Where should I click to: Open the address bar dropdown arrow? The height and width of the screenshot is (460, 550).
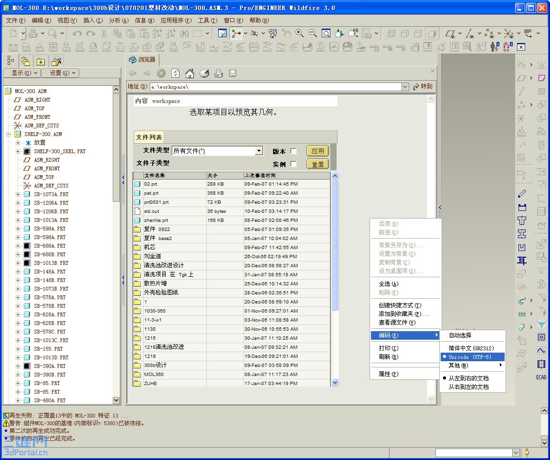point(405,86)
